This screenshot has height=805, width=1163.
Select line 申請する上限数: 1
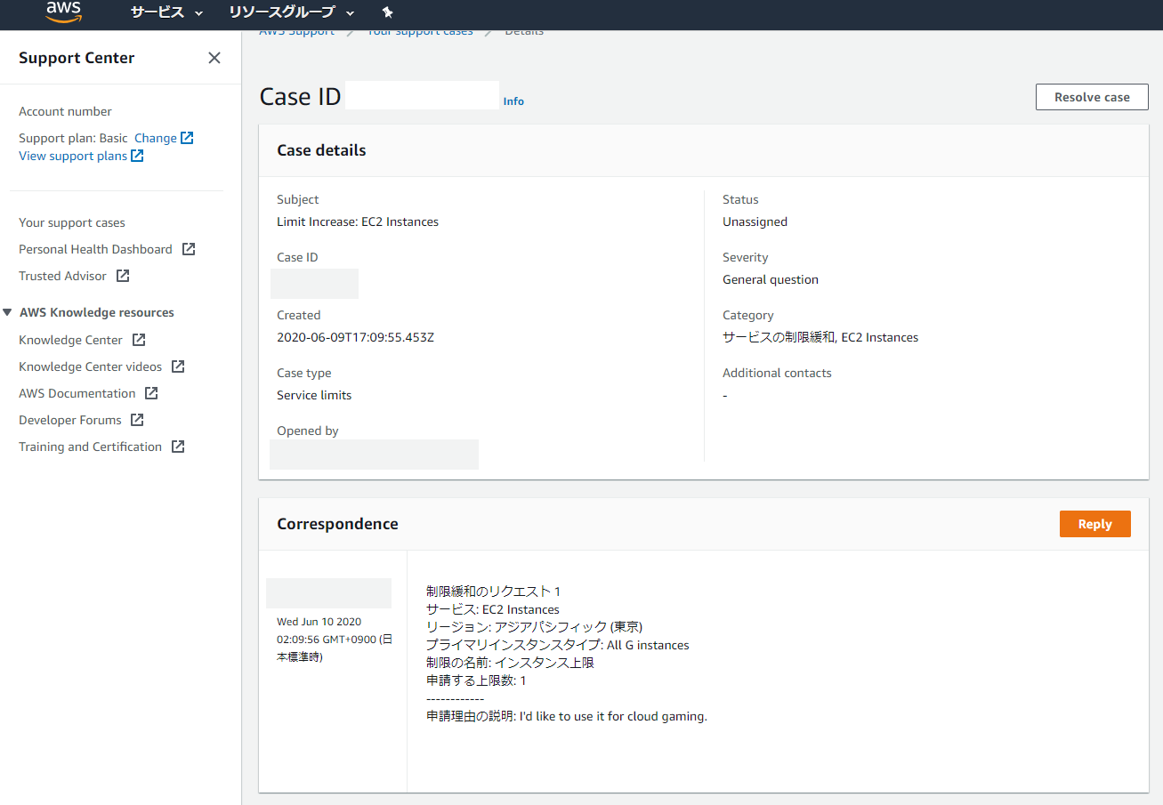476,680
